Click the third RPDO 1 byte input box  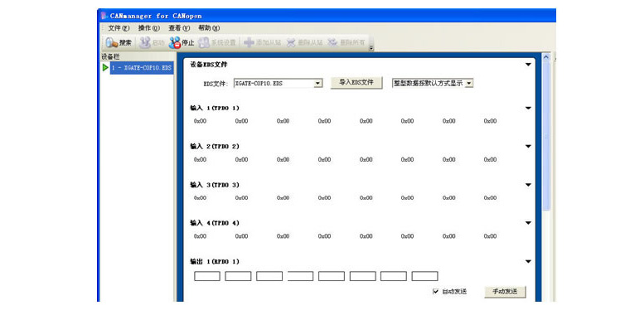click(269, 276)
